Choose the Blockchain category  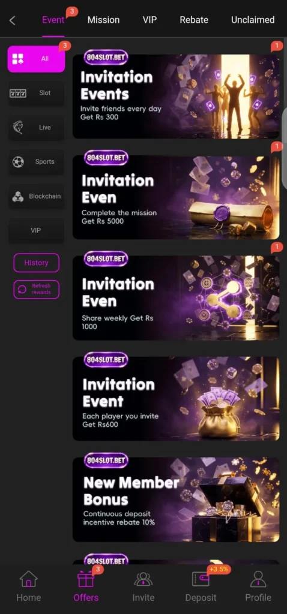pos(36,196)
